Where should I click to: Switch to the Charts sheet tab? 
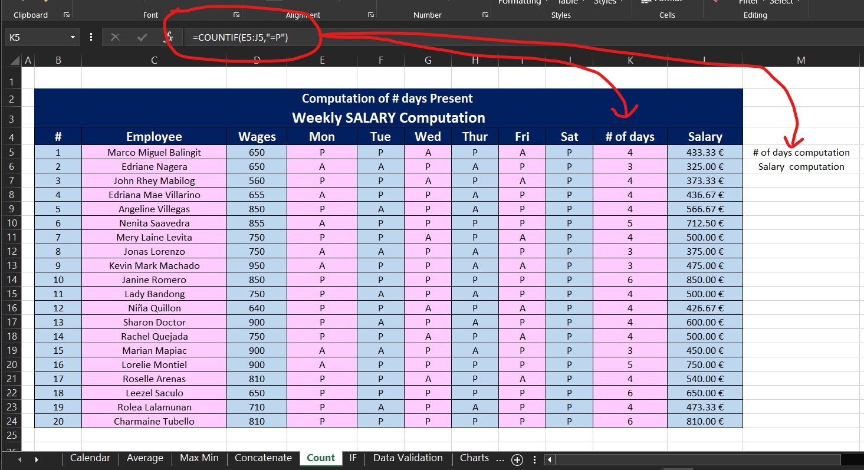coord(474,458)
